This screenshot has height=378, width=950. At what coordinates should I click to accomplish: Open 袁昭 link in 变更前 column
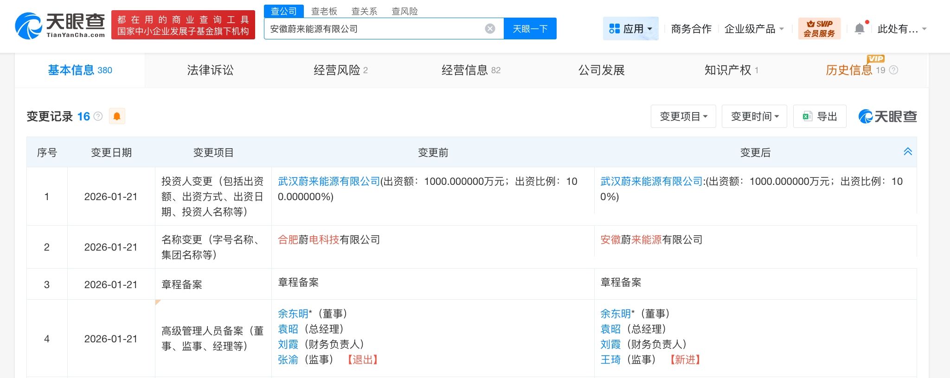[x=288, y=329]
